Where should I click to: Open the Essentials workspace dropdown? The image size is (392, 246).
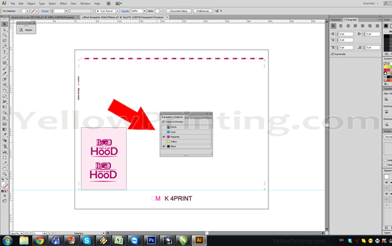coord(370,3)
